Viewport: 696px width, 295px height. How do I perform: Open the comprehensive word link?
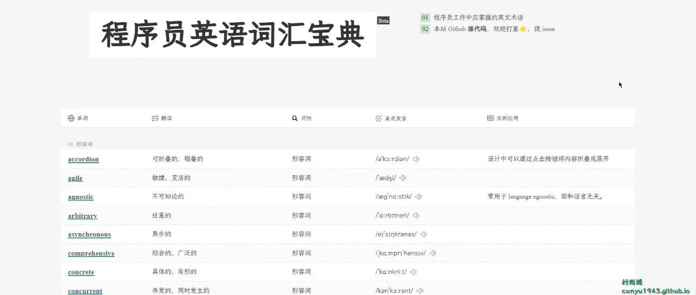pyautogui.click(x=91, y=253)
